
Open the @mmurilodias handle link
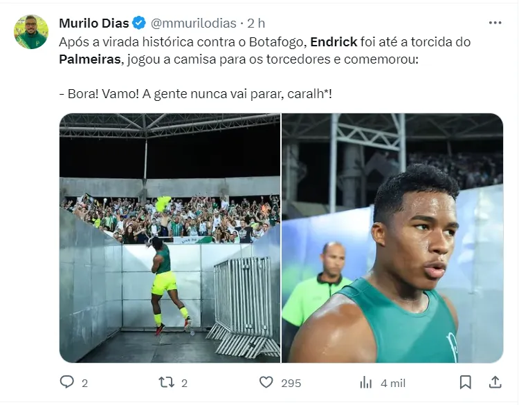point(194,23)
